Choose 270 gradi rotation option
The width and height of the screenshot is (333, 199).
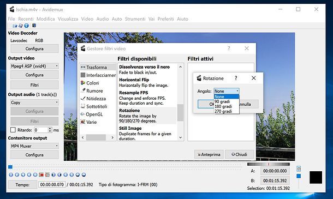click(x=227, y=111)
